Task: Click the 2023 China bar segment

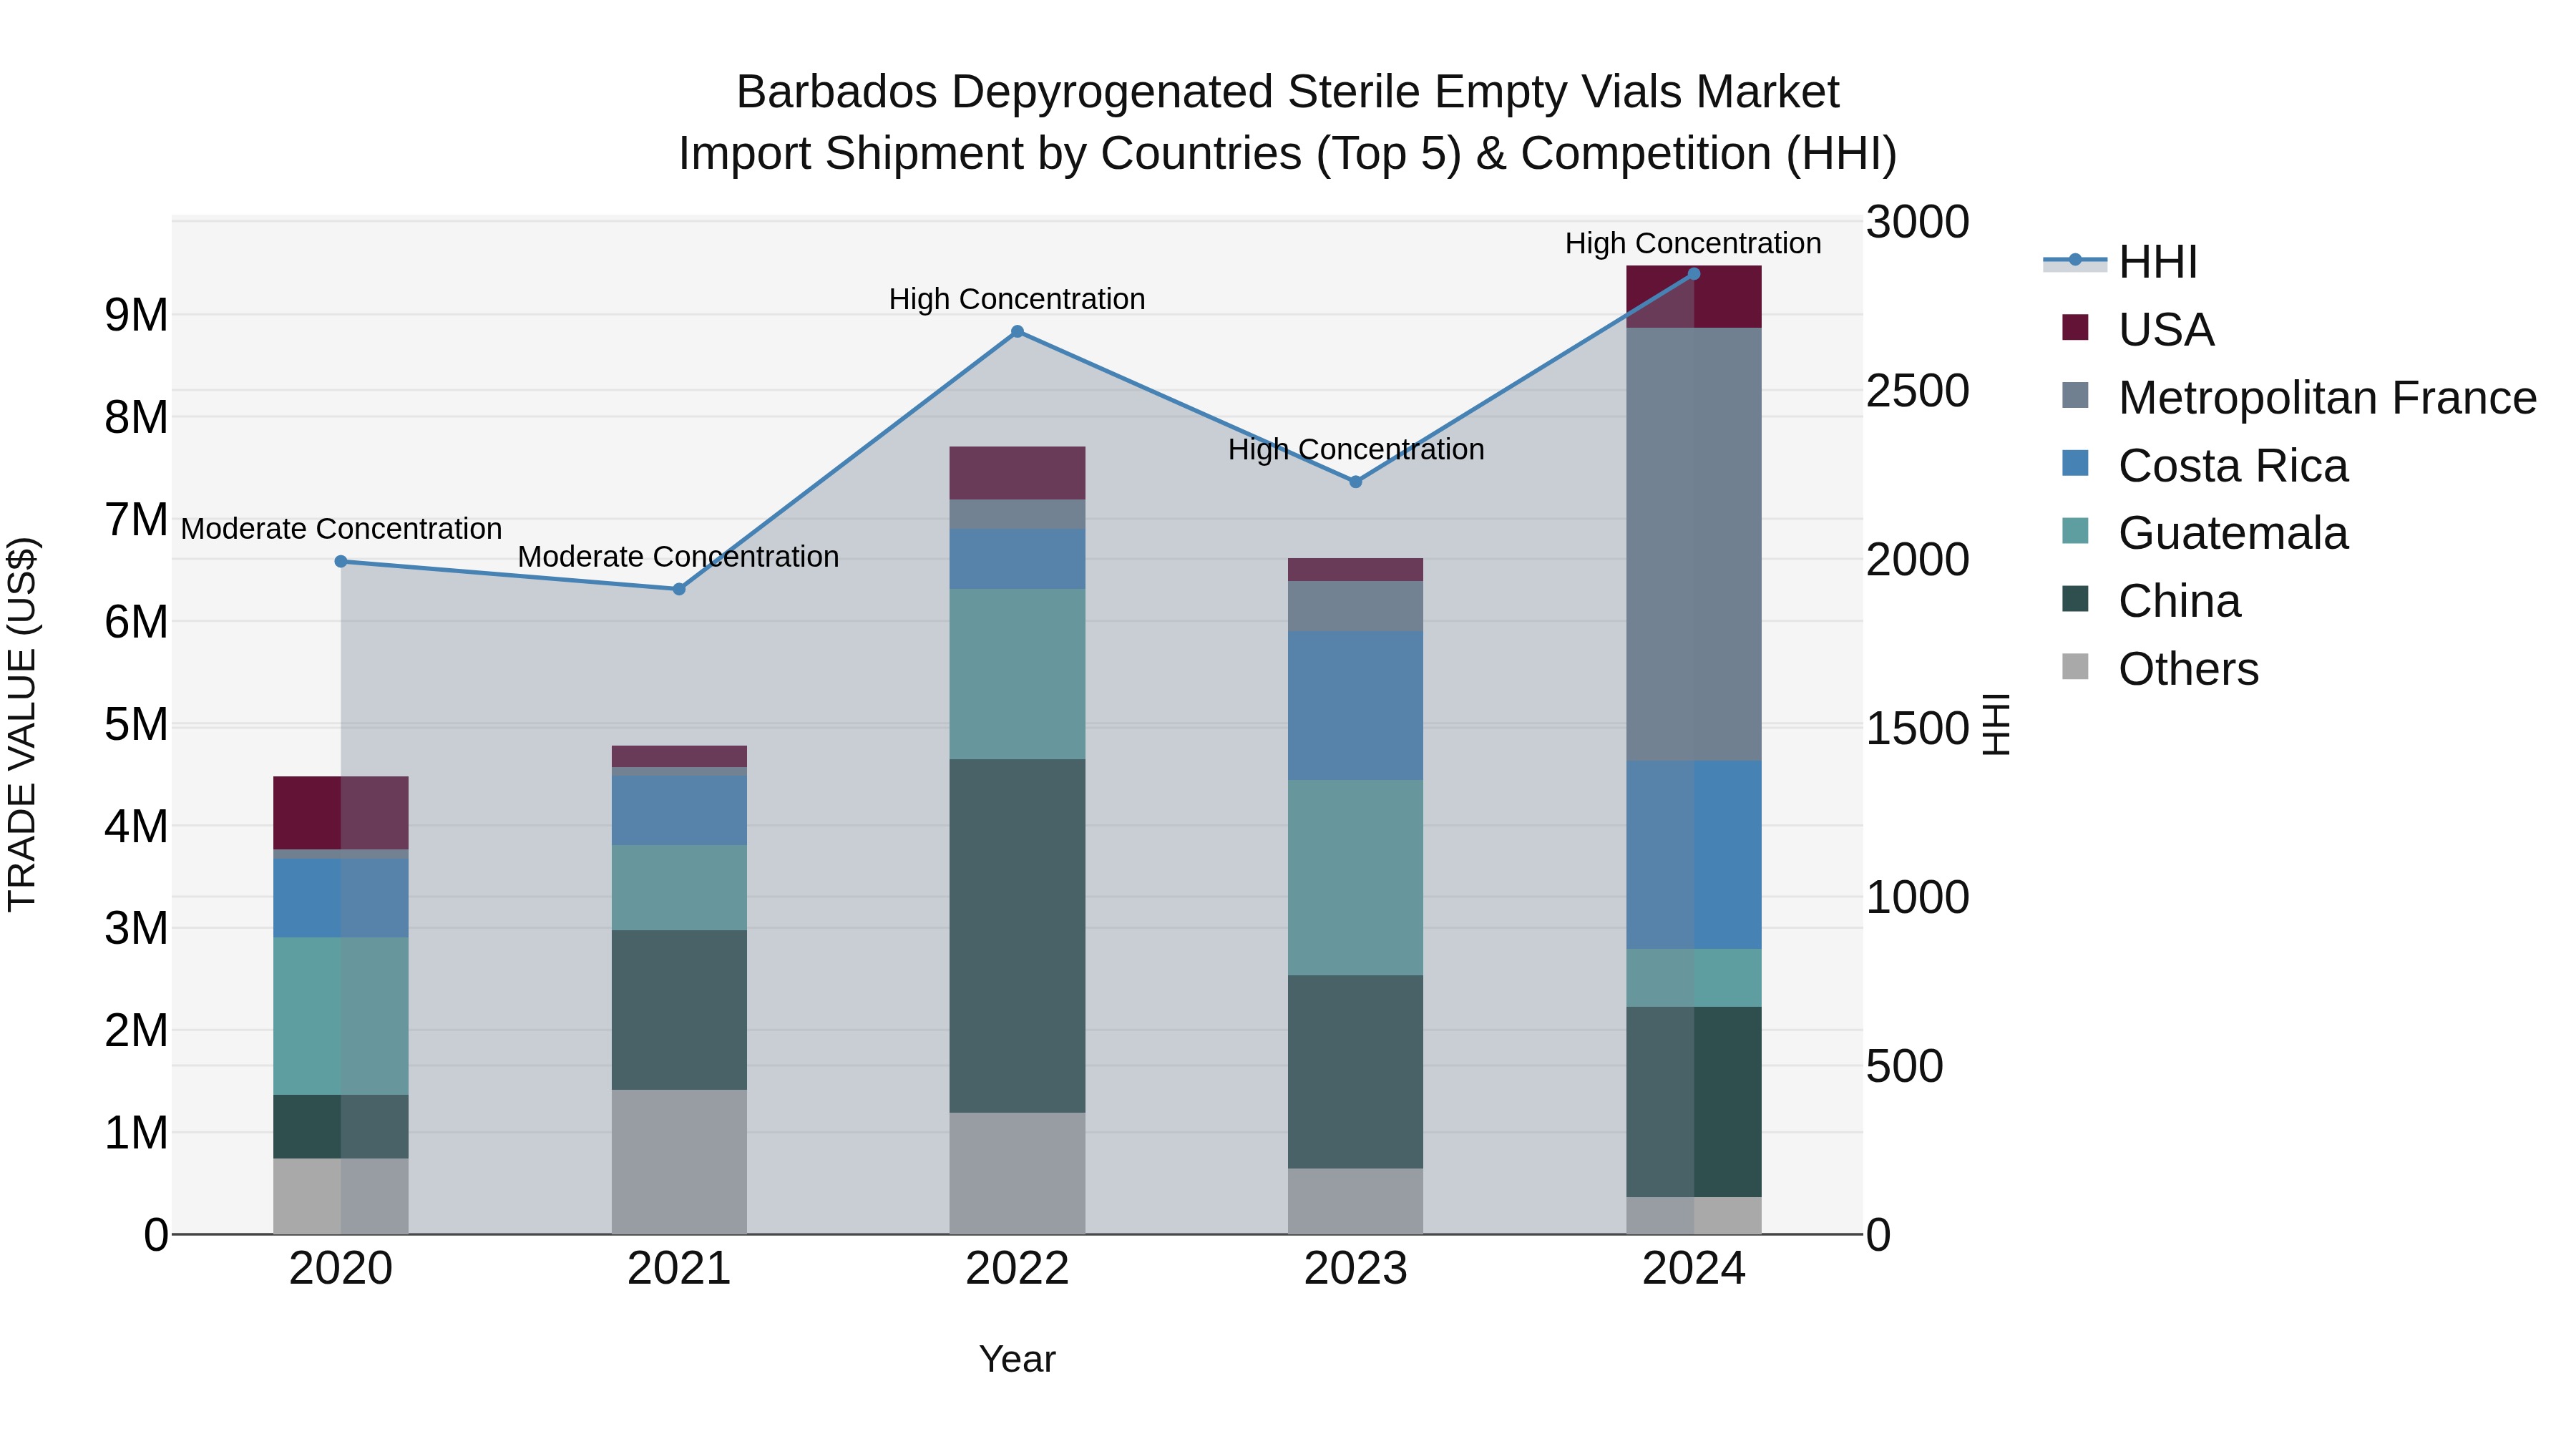Action: [1356, 1072]
